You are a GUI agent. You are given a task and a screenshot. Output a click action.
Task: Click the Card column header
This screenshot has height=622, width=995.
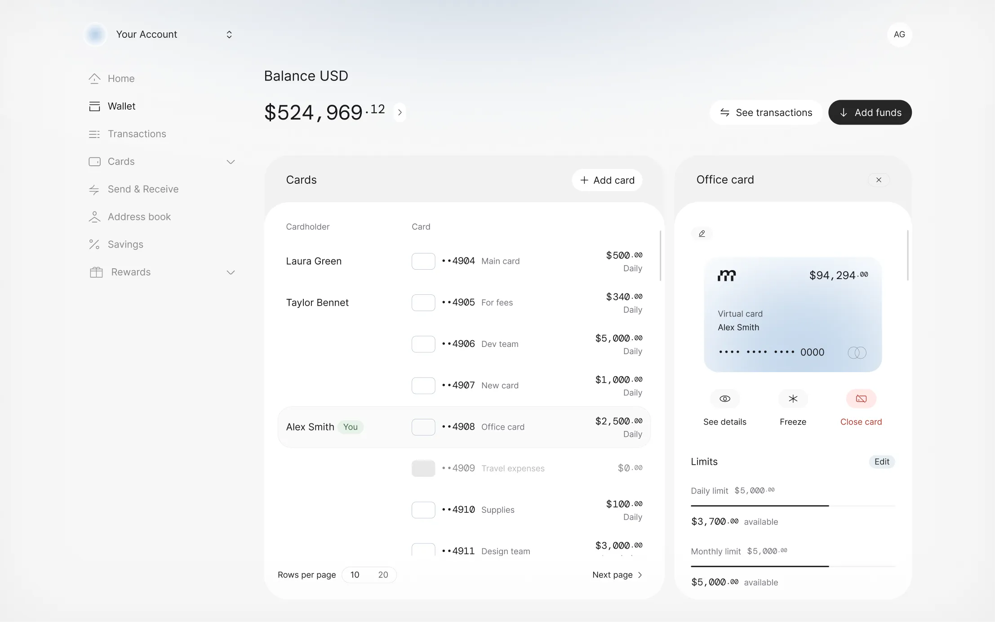421,227
